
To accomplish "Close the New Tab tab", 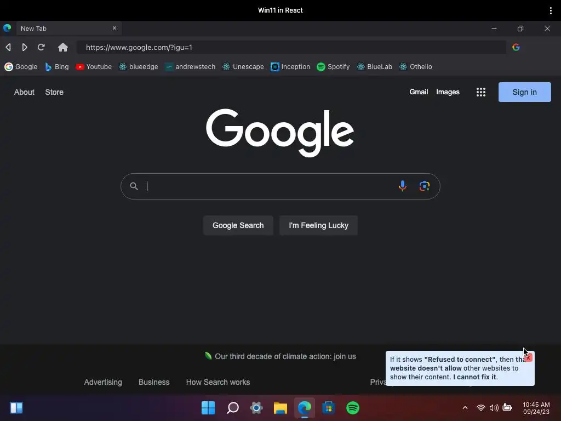I will pos(115,28).
